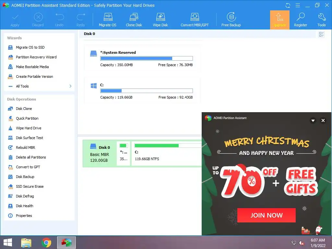Click network icon in system tray

tap(294, 243)
